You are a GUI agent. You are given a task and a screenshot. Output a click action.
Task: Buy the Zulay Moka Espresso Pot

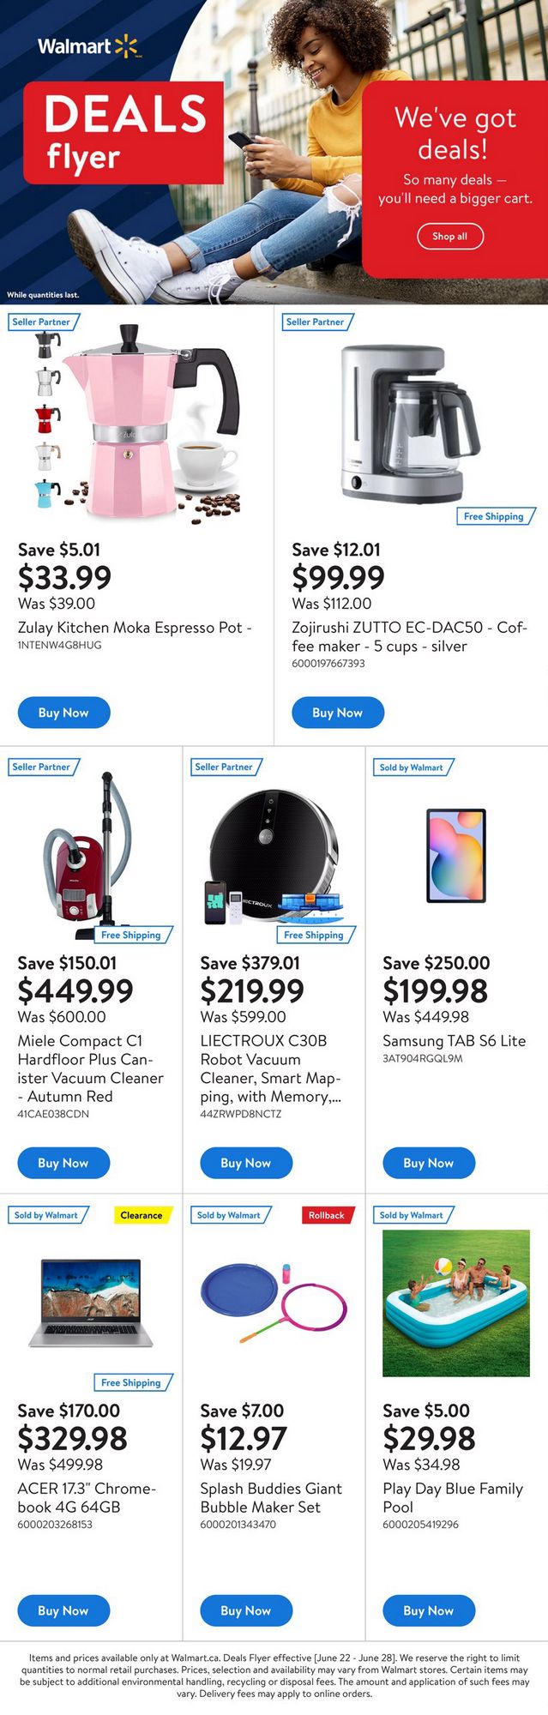(x=63, y=713)
